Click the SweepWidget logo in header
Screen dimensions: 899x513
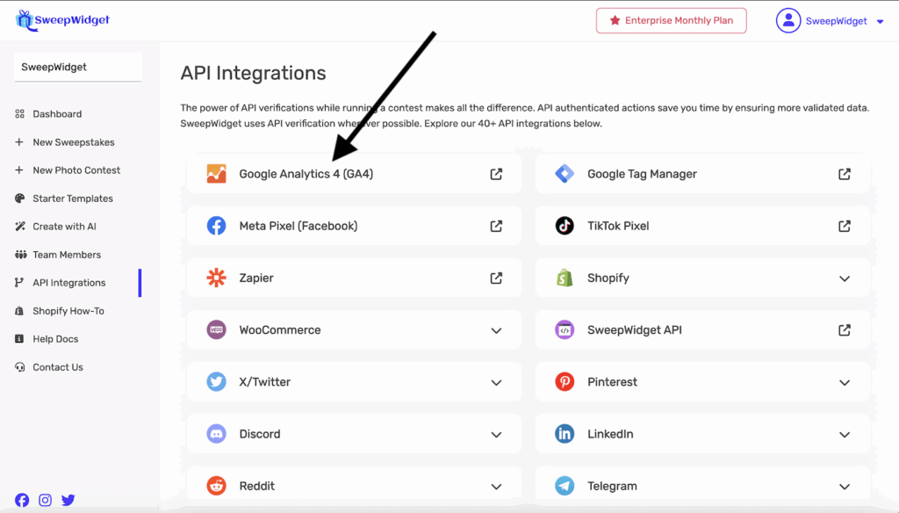pos(63,20)
